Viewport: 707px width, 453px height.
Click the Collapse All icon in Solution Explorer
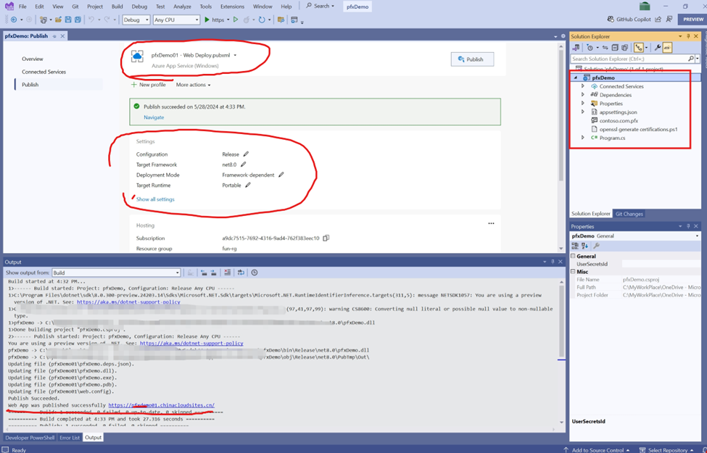pos(615,48)
